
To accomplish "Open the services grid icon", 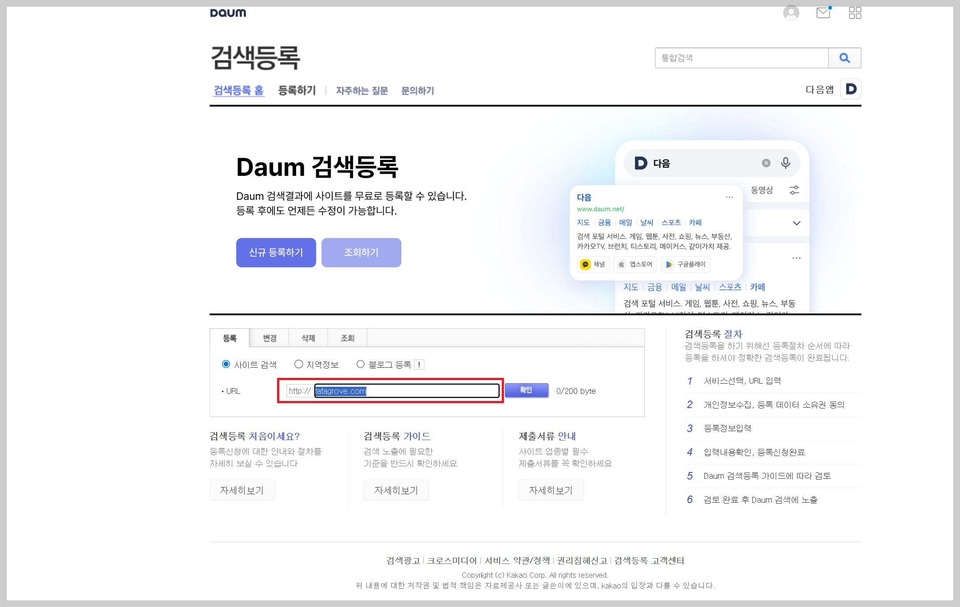I will [x=855, y=13].
